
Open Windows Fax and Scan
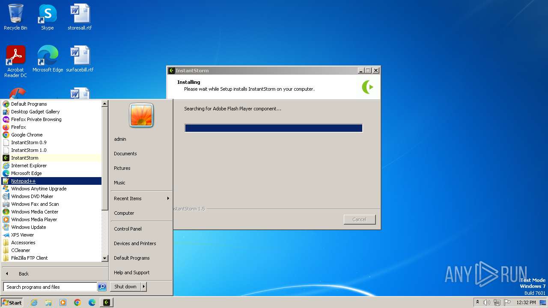(x=51, y=204)
